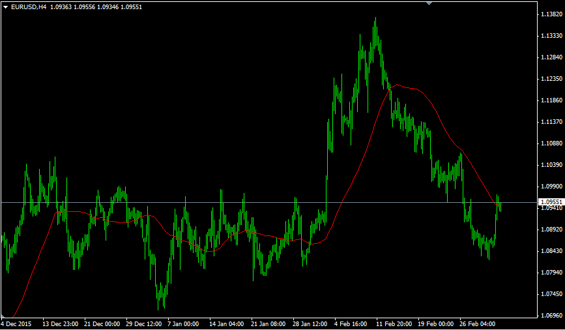
Task: Click the 26 Feb 04:00 time label
Action: point(478,324)
